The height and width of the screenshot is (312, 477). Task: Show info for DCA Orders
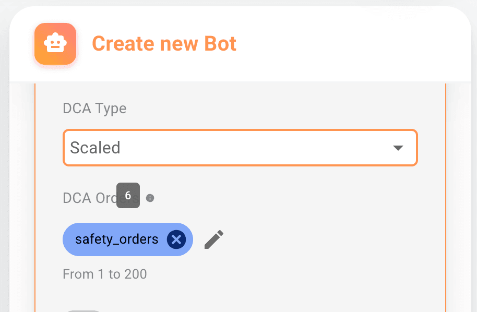(150, 198)
